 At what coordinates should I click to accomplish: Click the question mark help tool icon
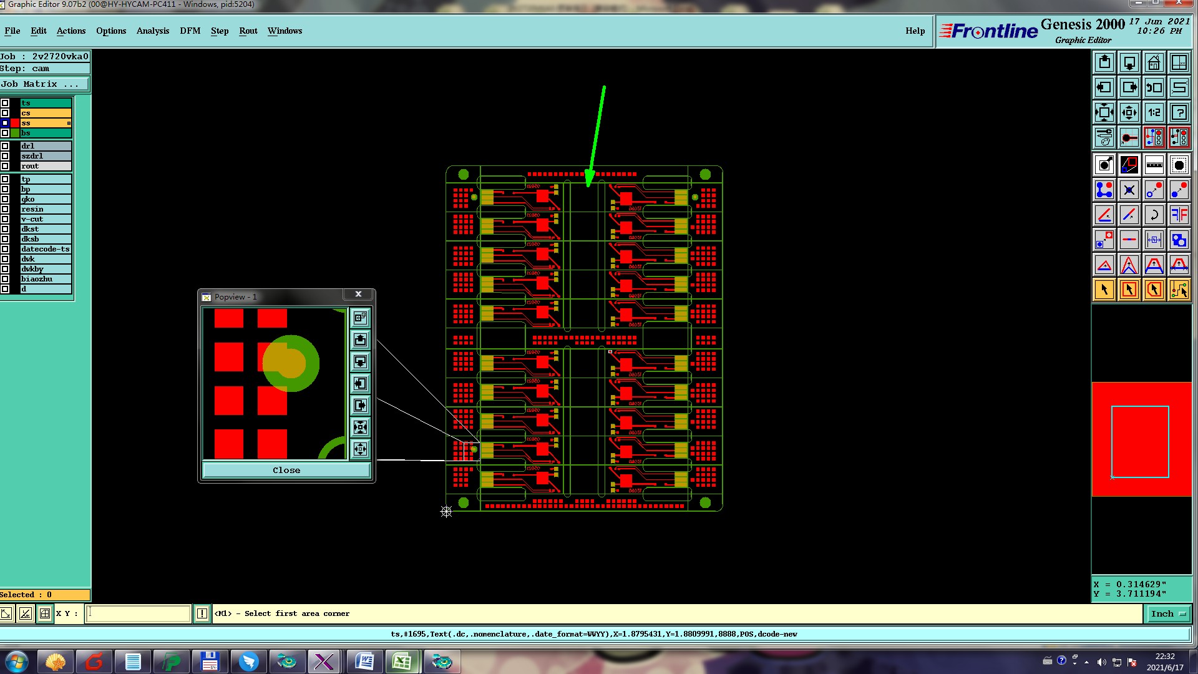(x=1179, y=112)
